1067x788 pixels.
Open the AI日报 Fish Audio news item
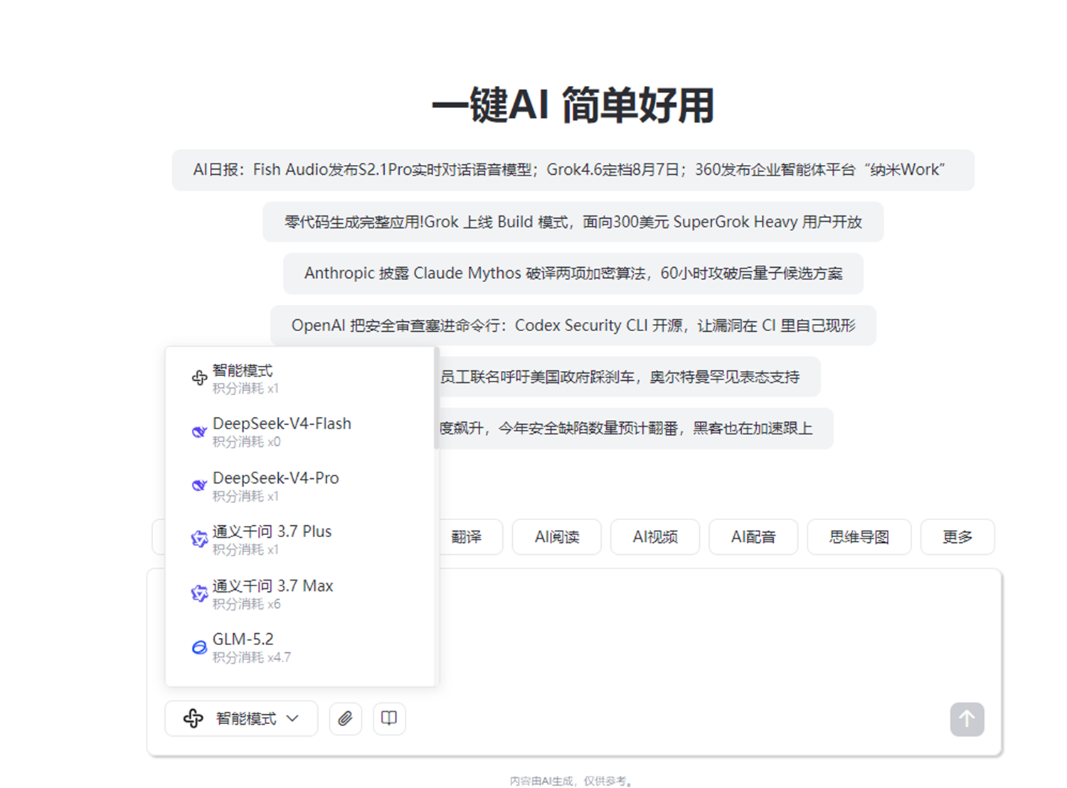click(x=573, y=170)
